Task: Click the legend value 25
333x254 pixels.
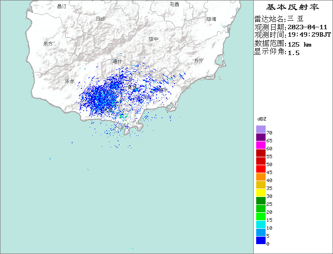Action: click(x=269, y=204)
